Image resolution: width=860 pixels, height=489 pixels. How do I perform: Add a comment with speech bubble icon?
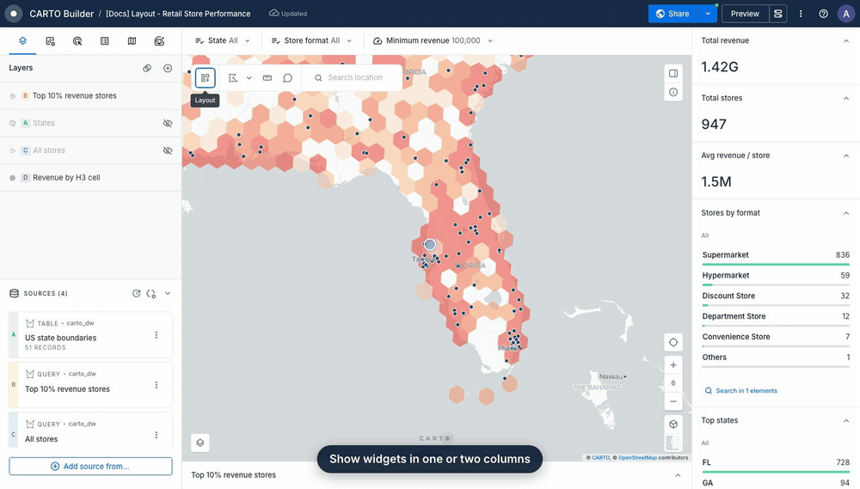point(287,78)
